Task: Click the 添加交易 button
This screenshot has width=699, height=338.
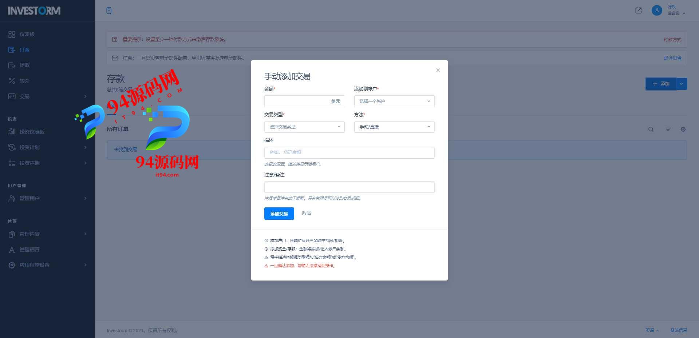Action: point(279,214)
